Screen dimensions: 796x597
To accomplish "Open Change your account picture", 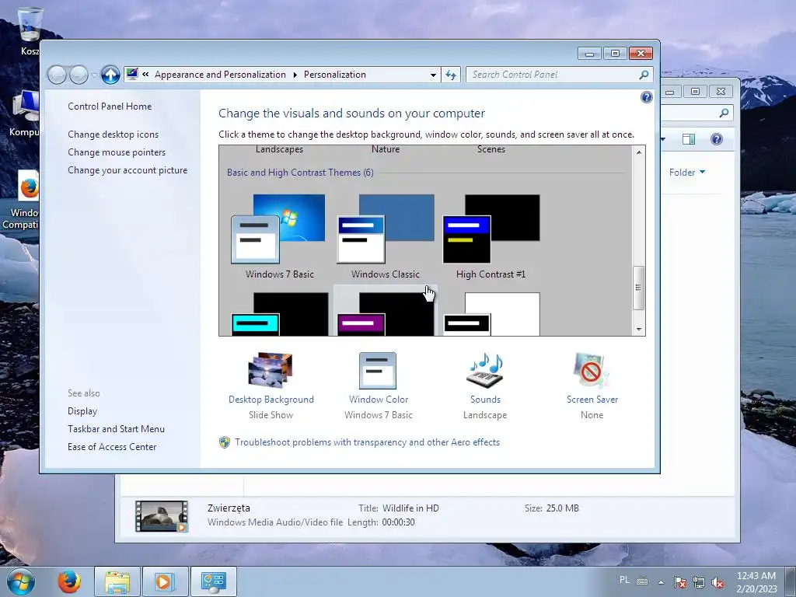I will click(127, 170).
